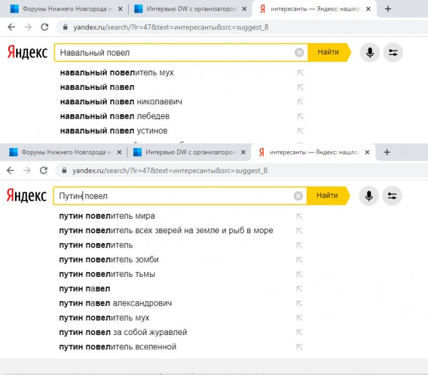Choose suggestion 'путин повелитель тьмы'
428x375 pixels.
point(107,274)
